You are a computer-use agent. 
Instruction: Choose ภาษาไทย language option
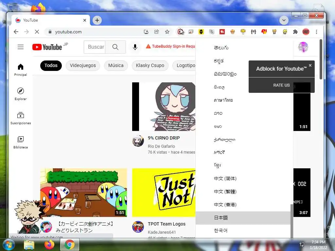[243, 100]
